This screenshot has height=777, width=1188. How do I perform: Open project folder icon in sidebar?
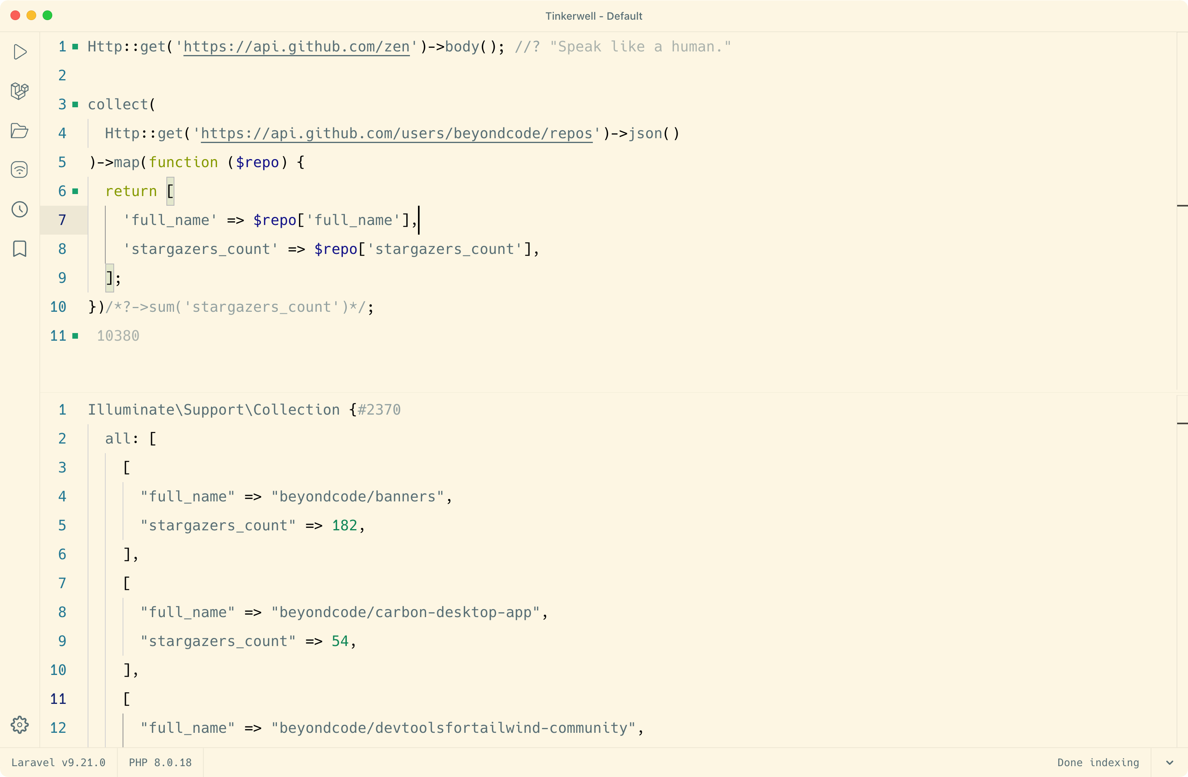pyautogui.click(x=19, y=130)
